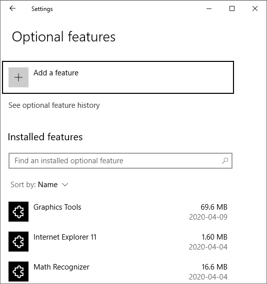
Task: Minimize the Settings window
Action: (x=209, y=8)
